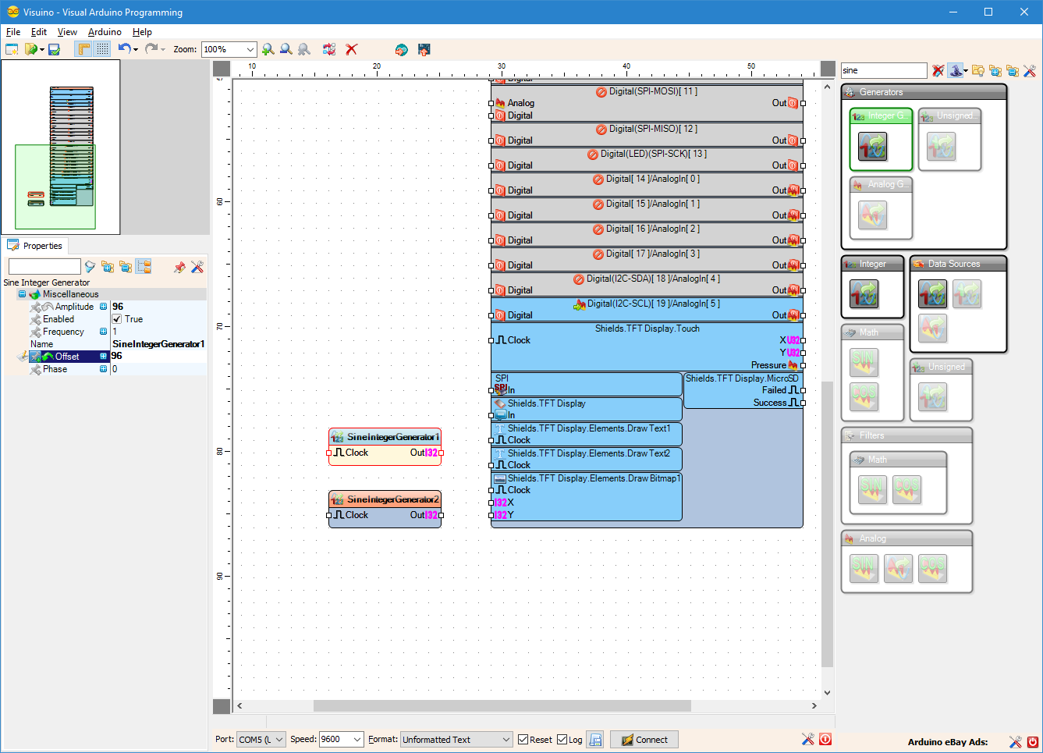Viewport: 1043px width, 753px height.
Task: Click the expand-all folders icon in component panel
Action: click(995, 70)
